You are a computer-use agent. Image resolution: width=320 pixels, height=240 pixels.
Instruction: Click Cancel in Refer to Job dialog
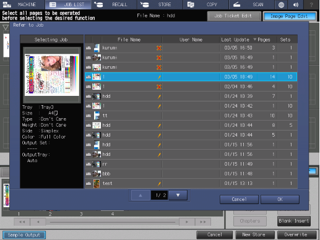pyautogui.click(x=239, y=199)
